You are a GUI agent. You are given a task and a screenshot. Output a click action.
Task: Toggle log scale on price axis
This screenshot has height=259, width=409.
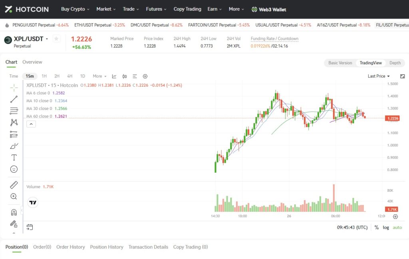point(386,227)
